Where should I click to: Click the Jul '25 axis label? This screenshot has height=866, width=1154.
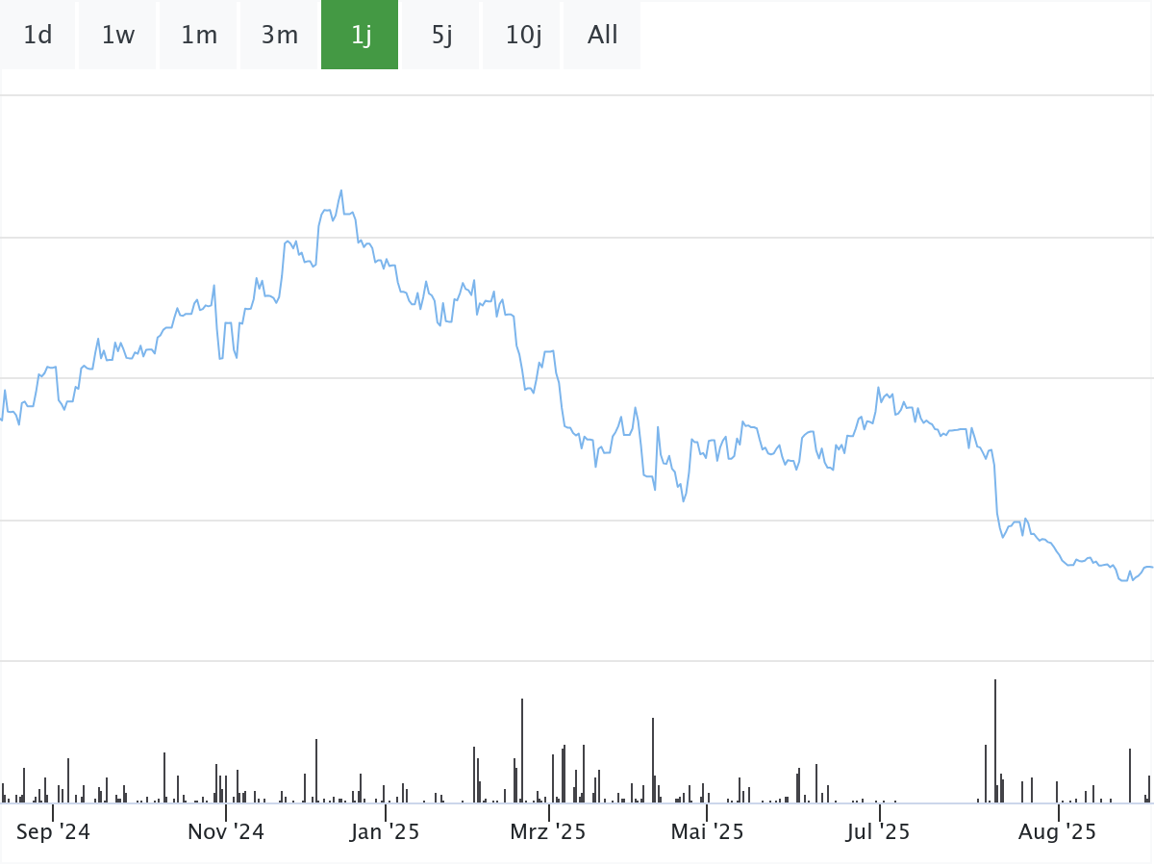pos(878,831)
